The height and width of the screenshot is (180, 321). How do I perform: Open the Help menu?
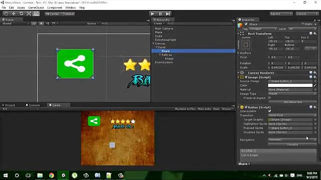coord(82,7)
